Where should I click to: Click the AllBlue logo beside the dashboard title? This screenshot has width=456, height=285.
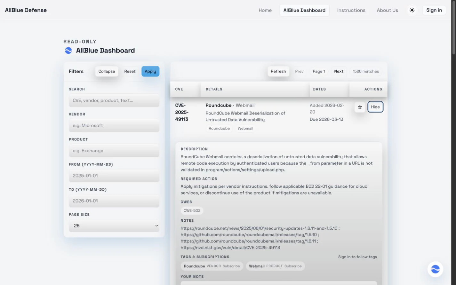(x=68, y=51)
